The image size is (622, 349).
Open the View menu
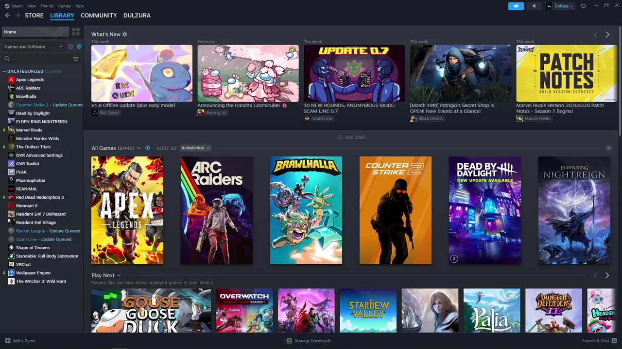32,6
